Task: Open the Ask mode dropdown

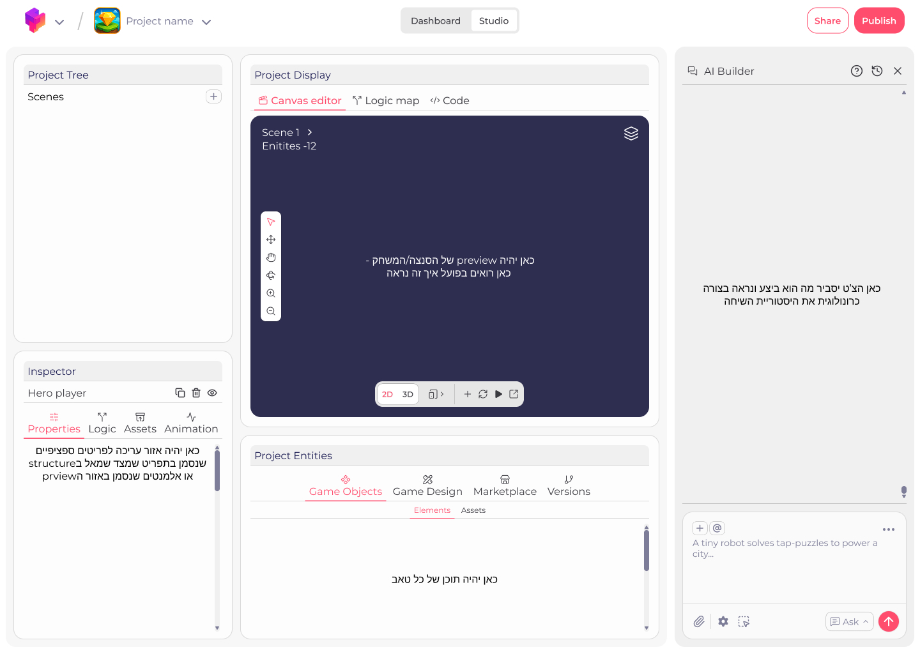Action: 849,621
